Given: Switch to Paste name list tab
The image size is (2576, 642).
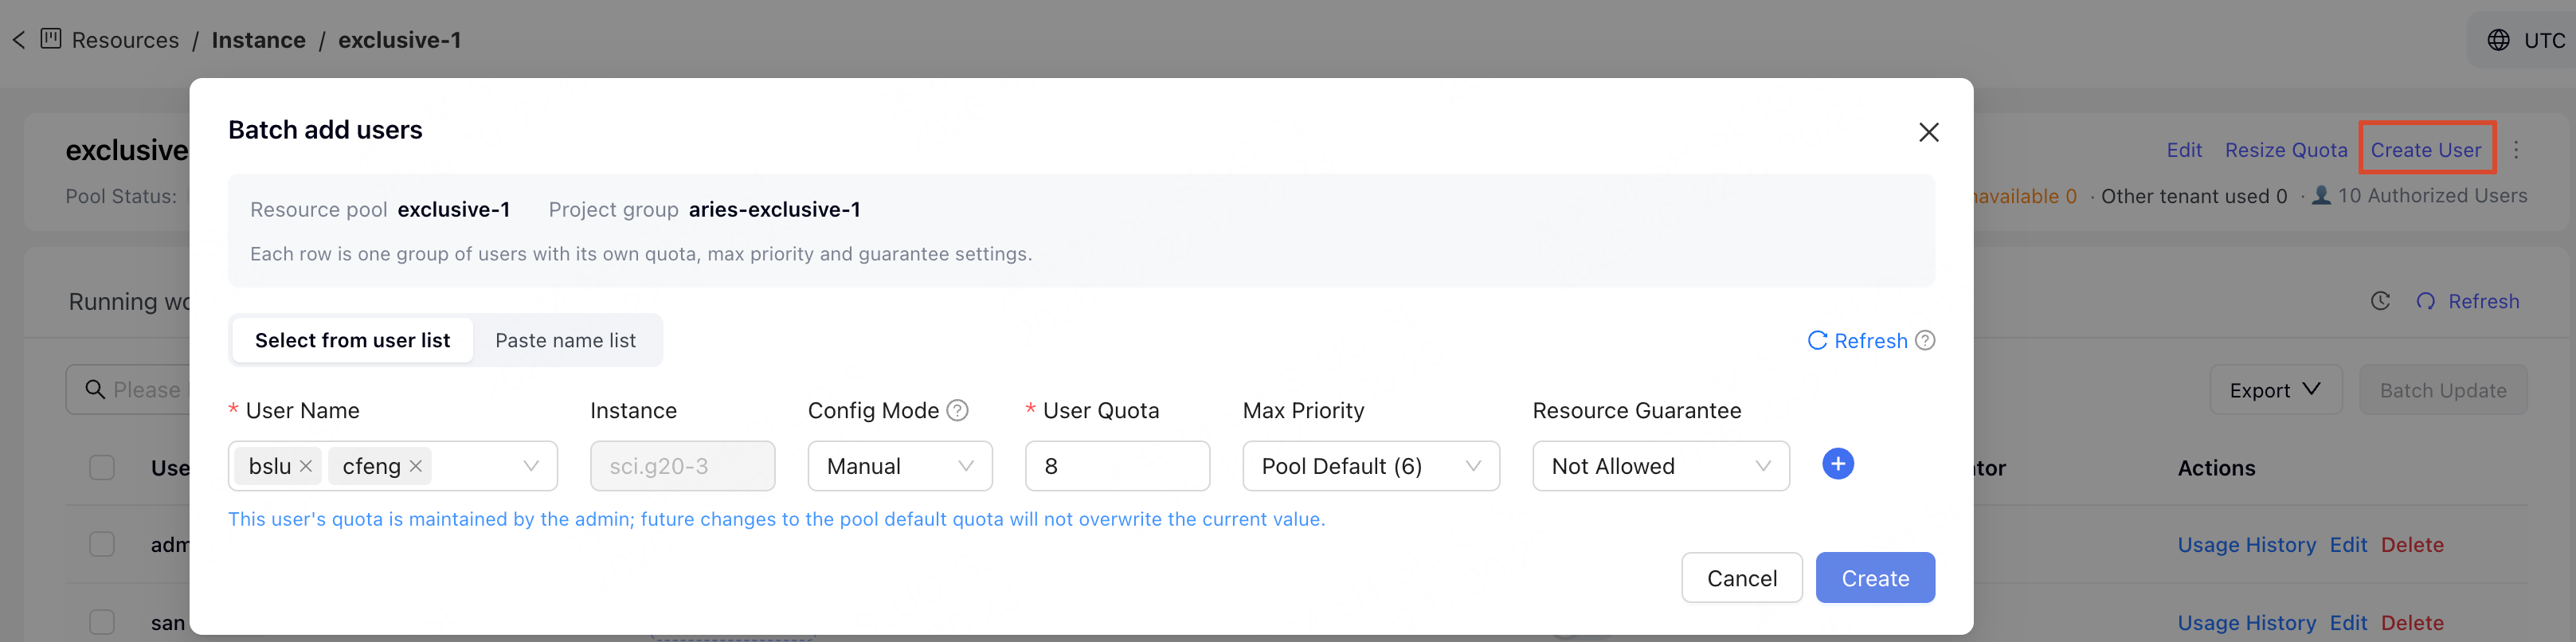Looking at the screenshot, I should point(566,340).
